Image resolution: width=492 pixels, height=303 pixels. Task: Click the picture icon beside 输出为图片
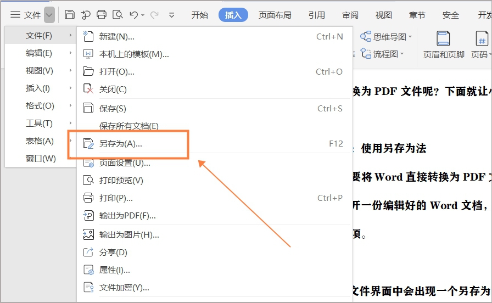tap(88, 234)
